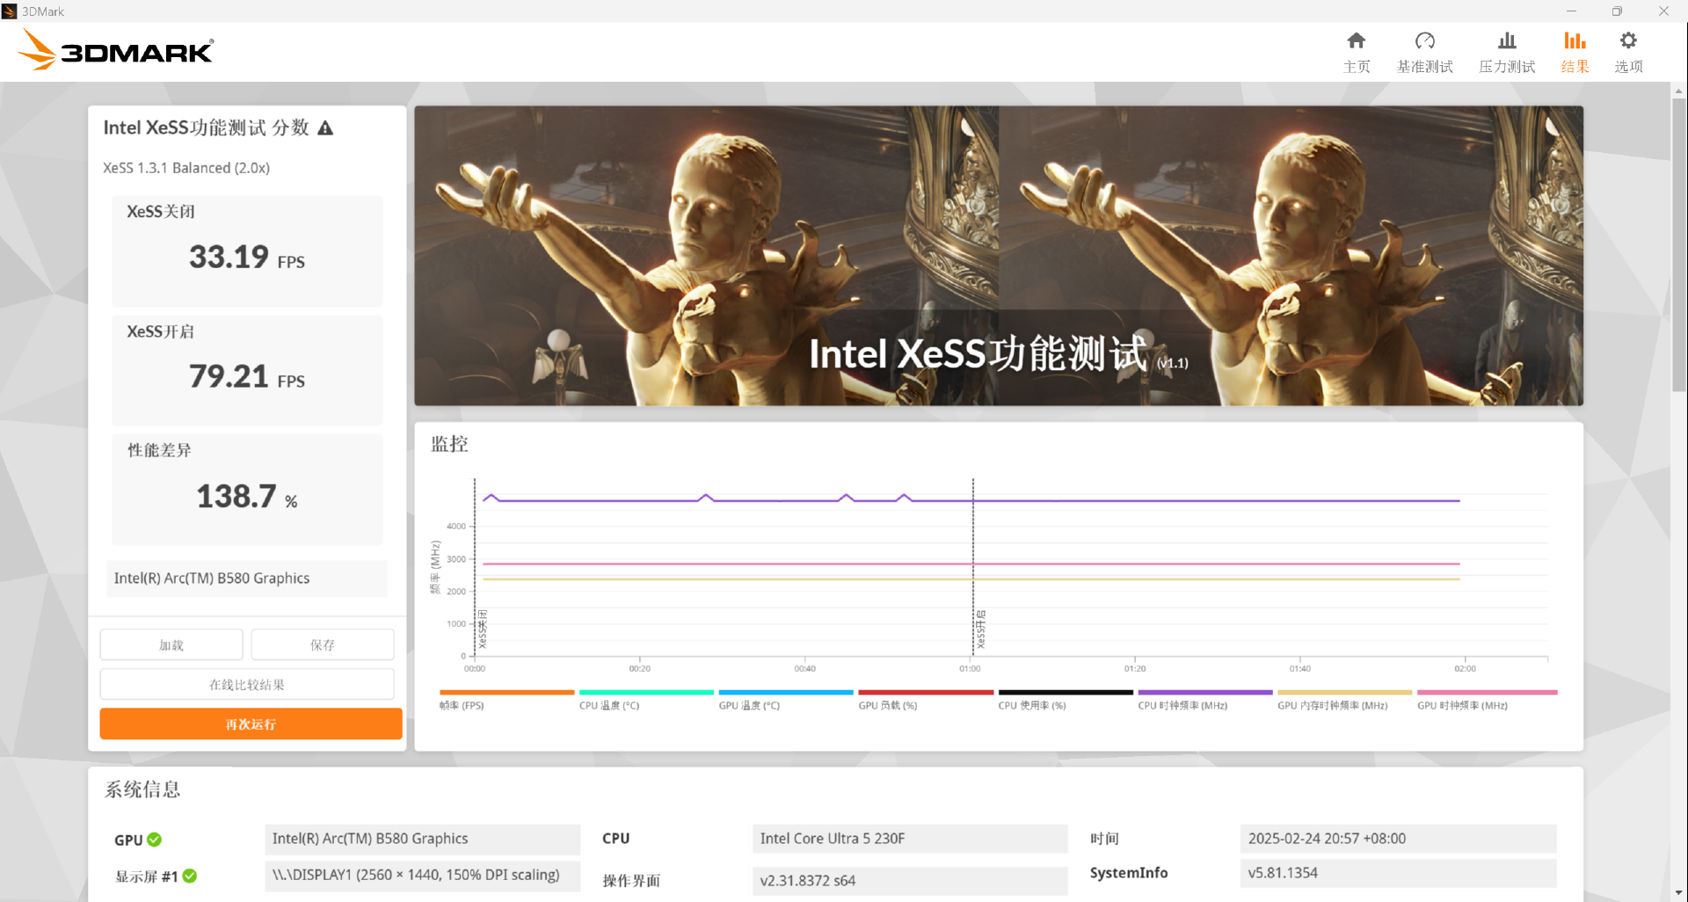Open the Home (主页) tab icon
The height and width of the screenshot is (902, 1688).
[x=1356, y=41]
